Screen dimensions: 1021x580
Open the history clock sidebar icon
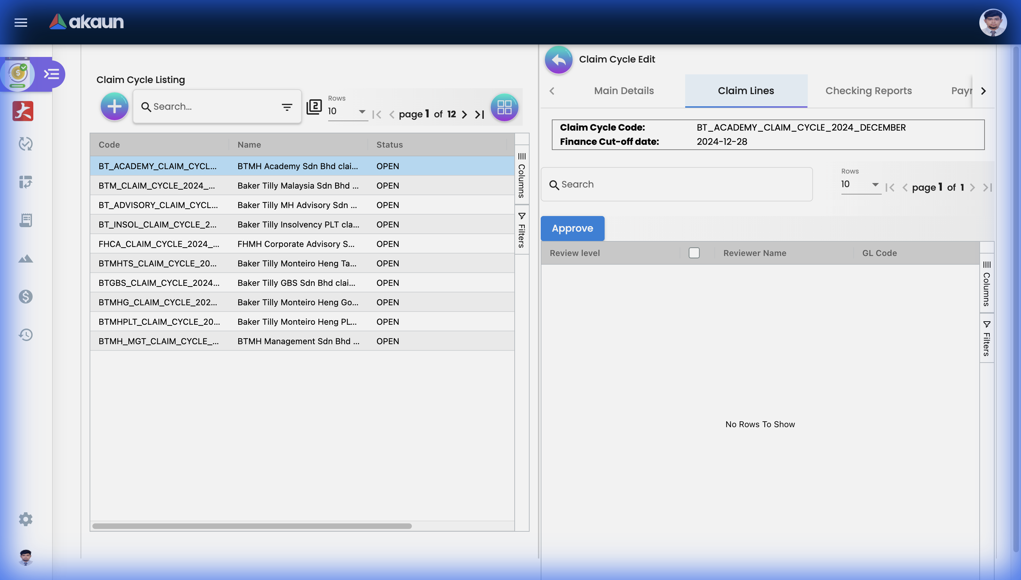25,334
